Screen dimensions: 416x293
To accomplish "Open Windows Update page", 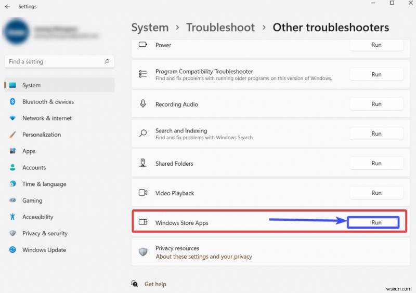I will pos(60,249).
